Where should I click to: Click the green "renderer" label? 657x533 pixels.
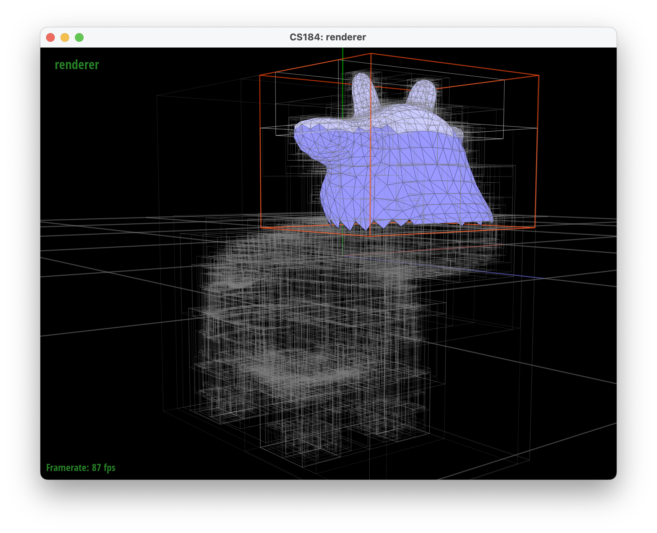tap(77, 65)
